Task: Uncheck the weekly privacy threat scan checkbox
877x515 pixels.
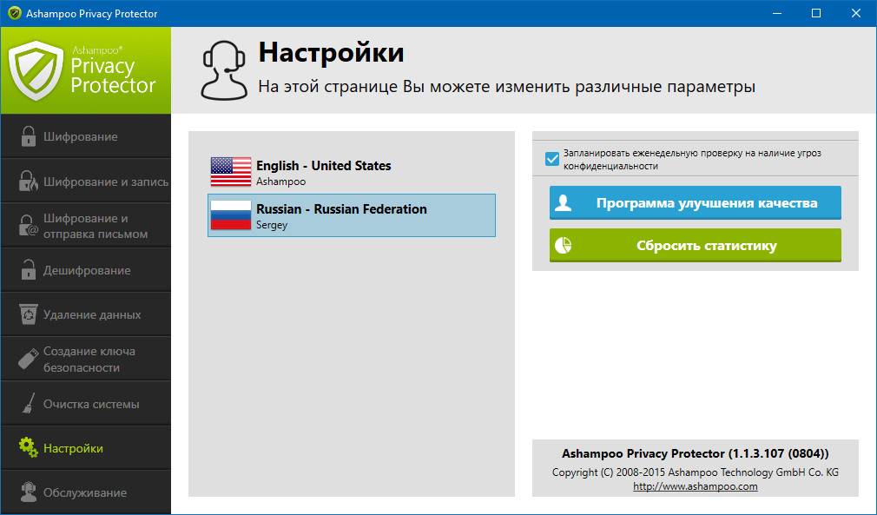Action: [x=552, y=159]
